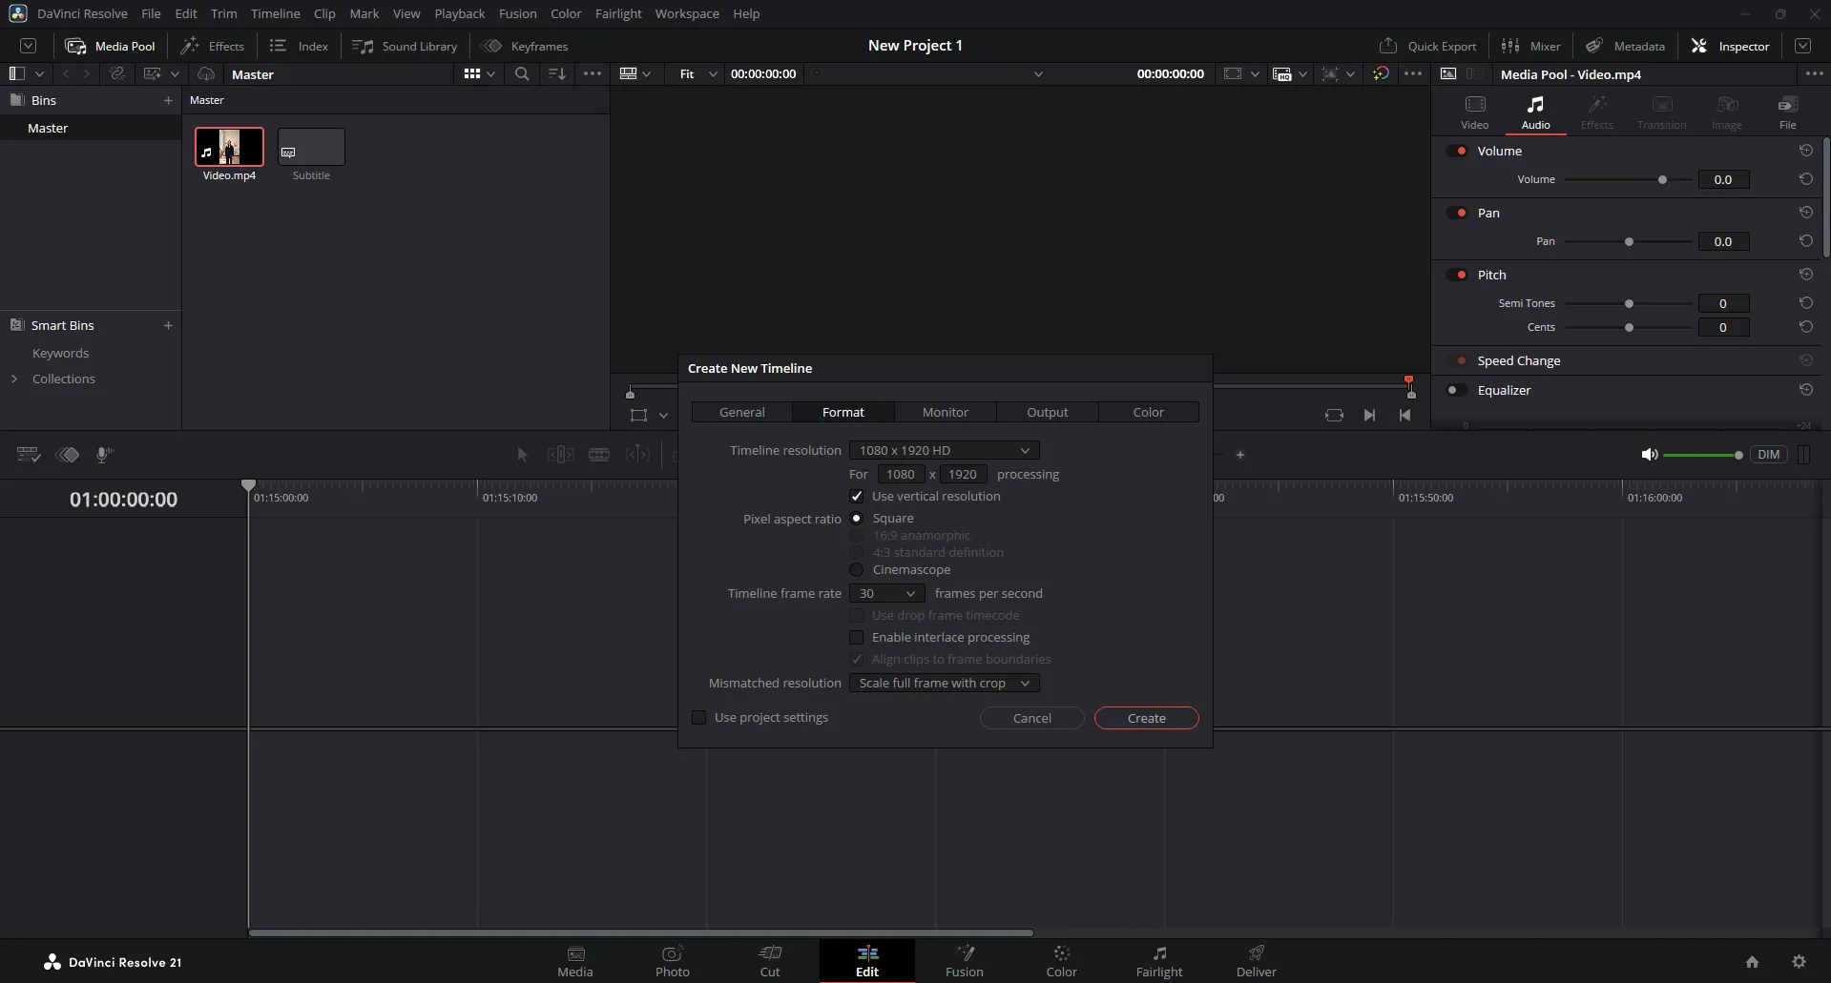Click the Create button
This screenshot has width=1831, height=983.
(x=1147, y=718)
